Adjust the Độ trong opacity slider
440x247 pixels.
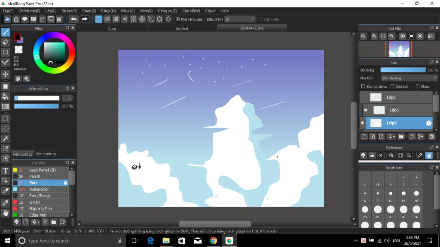click(403, 70)
